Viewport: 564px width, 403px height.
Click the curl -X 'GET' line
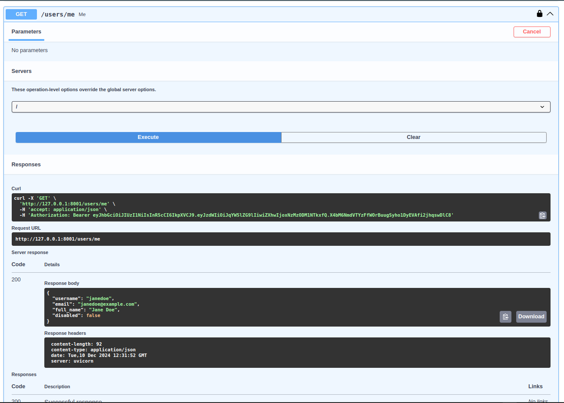click(35, 198)
